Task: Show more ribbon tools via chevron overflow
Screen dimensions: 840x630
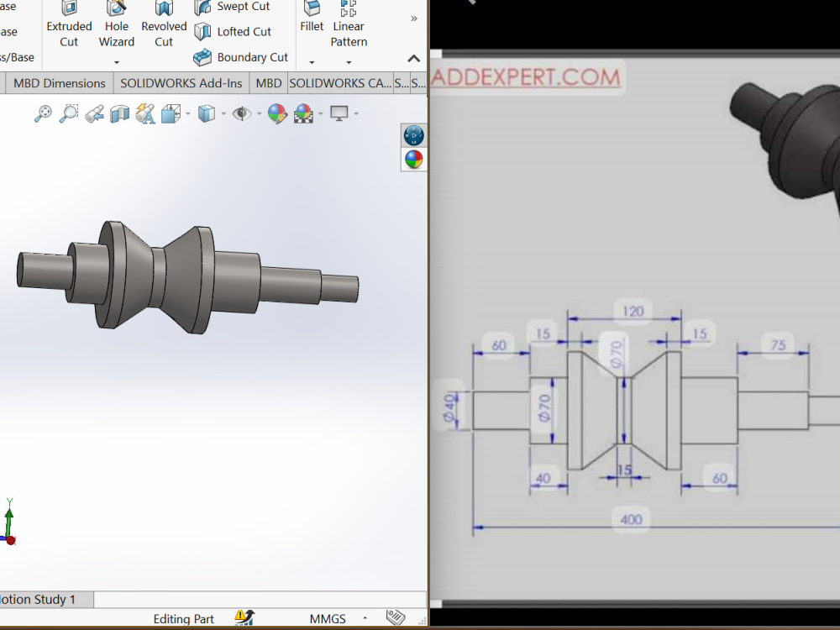Action: click(x=413, y=18)
